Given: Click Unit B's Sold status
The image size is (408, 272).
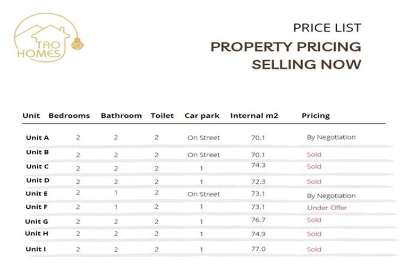Looking at the screenshot, I should [x=314, y=155].
